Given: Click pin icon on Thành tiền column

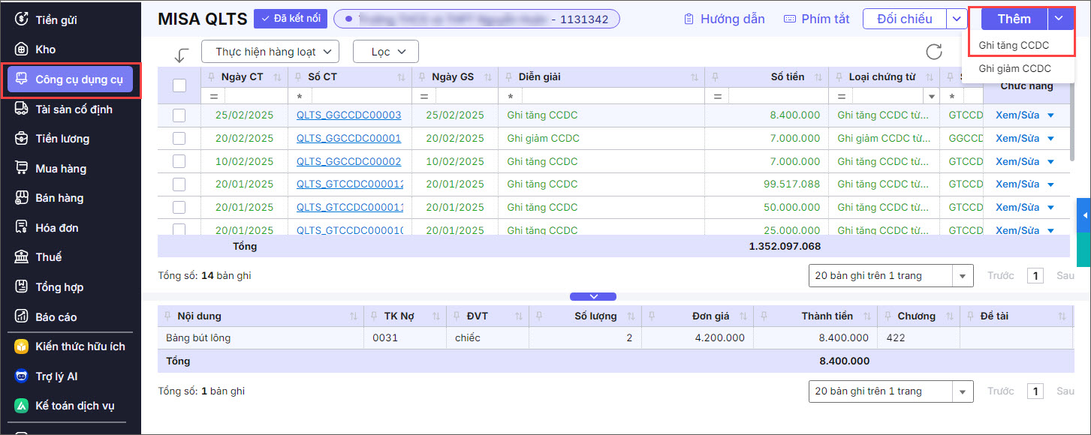Looking at the screenshot, I should pyautogui.click(x=764, y=316).
